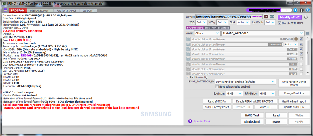Click the brown round Ext CSD editor icon

[x=296, y=39]
